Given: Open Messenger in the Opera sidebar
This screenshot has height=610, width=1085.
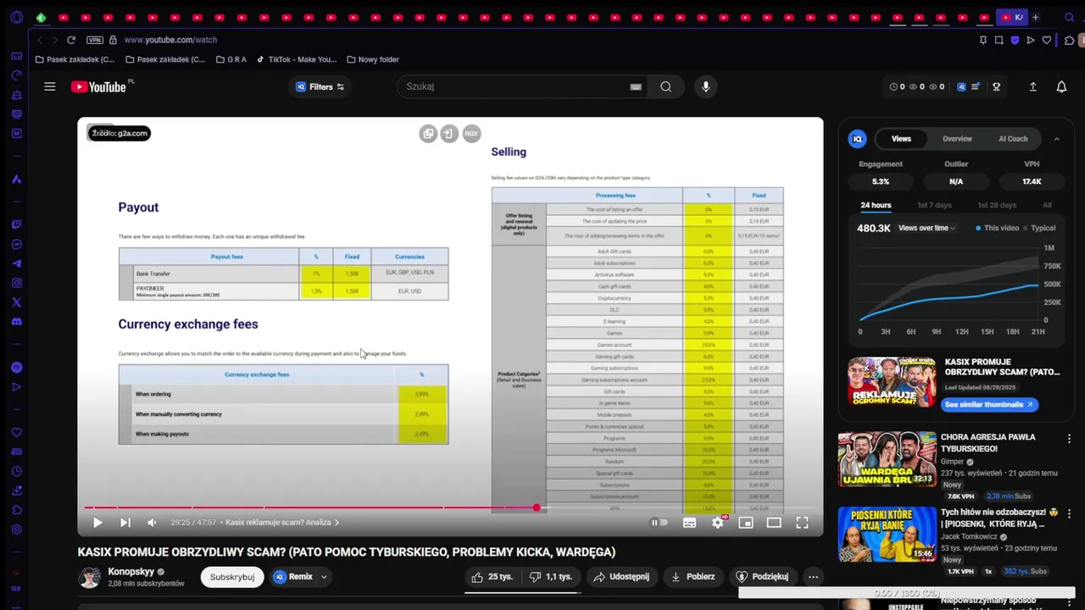Looking at the screenshot, I should point(17,244).
